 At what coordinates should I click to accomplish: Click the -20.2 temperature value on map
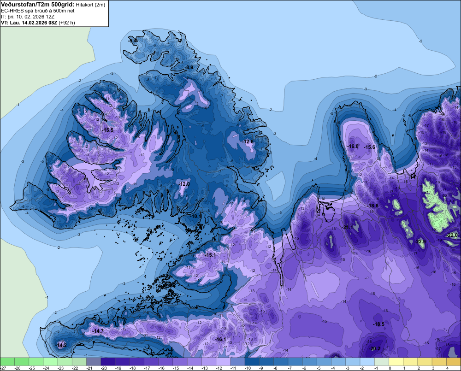(374, 349)
